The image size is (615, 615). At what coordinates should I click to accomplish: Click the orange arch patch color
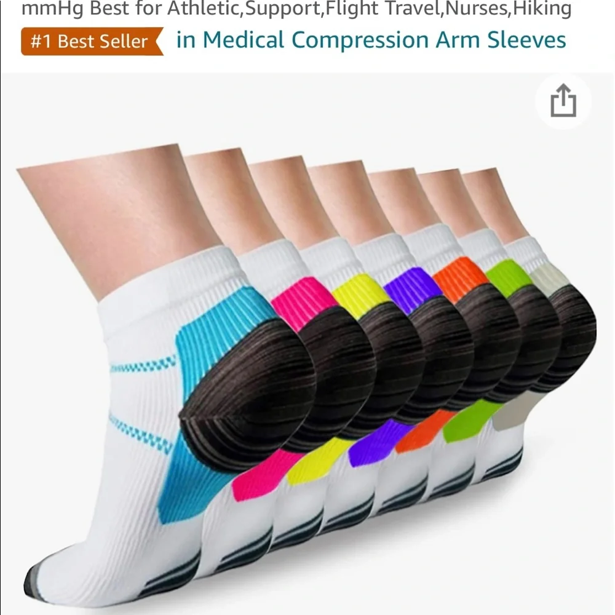tap(424, 432)
